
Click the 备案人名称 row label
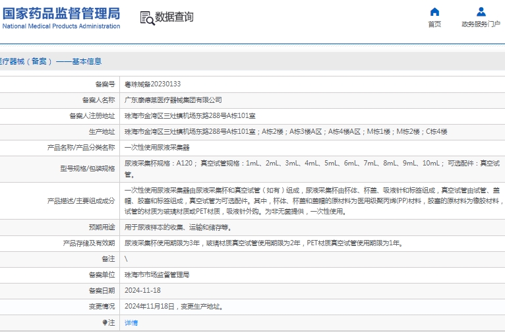click(98, 100)
